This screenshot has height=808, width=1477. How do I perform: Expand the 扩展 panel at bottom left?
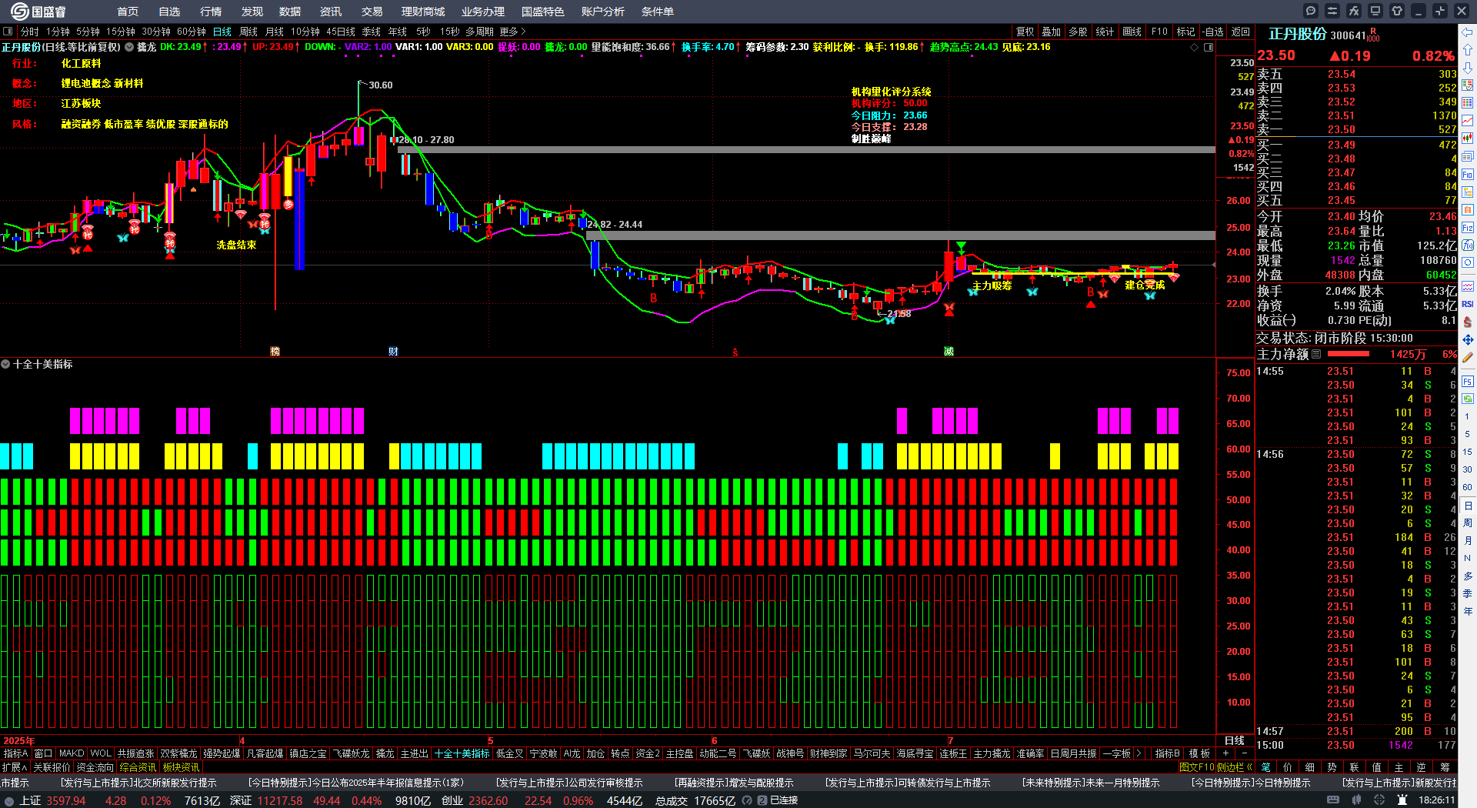15,767
